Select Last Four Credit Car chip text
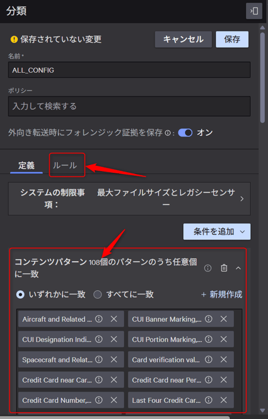Image resolution: width=268 pixels, height=419 pixels. click(167, 401)
